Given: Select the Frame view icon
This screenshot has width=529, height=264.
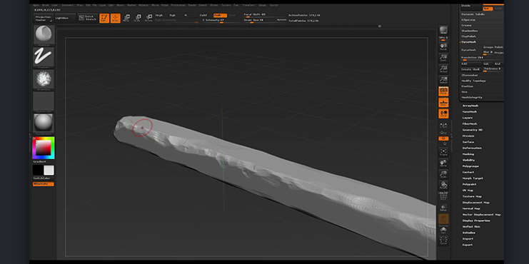Looking at the screenshot, I should 443,153.
